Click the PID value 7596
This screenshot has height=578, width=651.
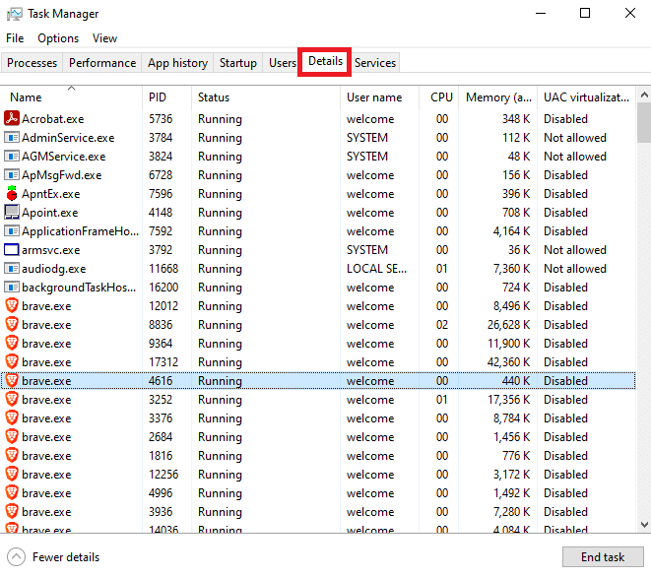click(161, 194)
